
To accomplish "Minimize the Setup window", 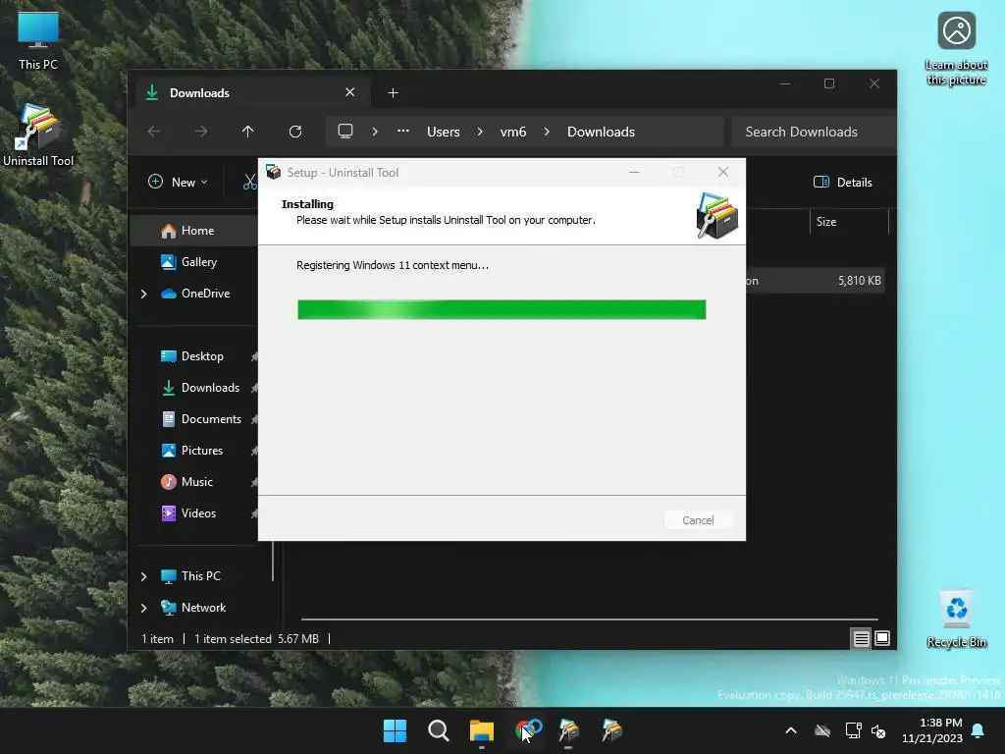I will (634, 172).
